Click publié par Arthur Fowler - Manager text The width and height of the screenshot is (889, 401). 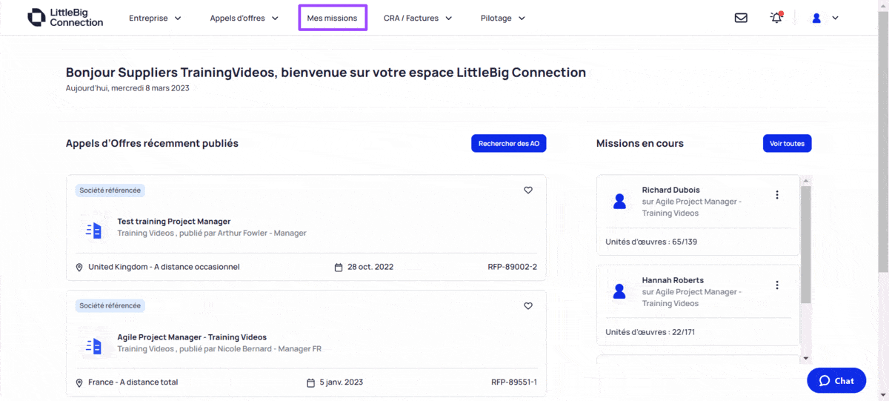click(x=244, y=233)
